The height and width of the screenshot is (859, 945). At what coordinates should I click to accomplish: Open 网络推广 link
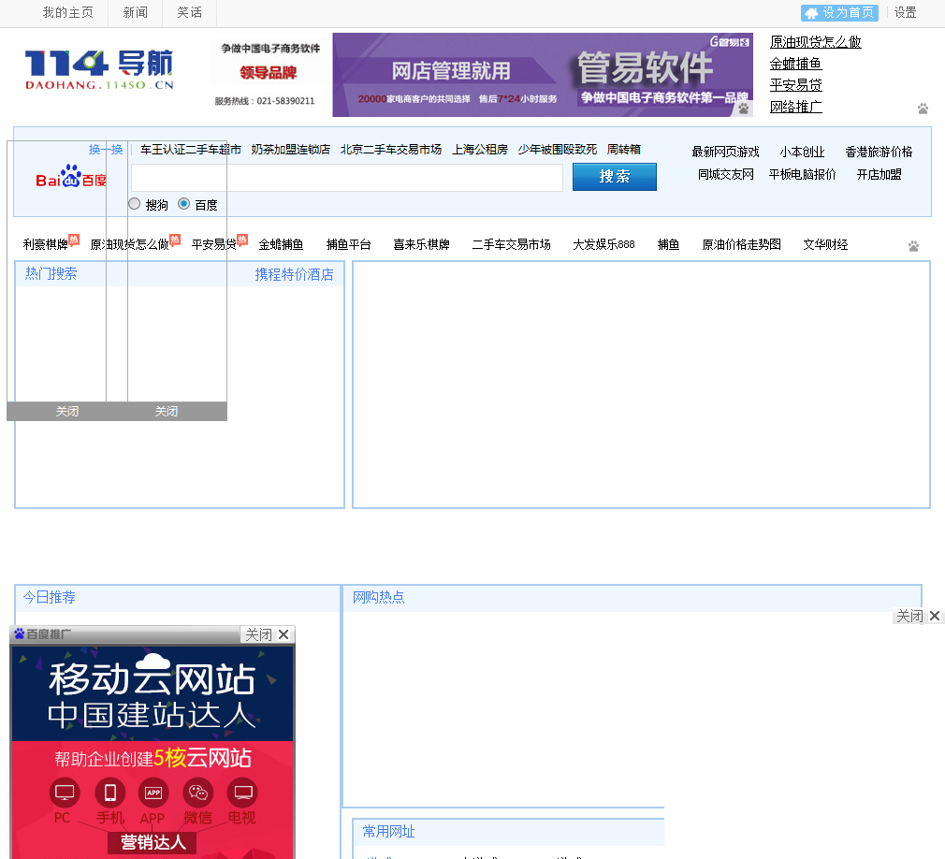[795, 108]
